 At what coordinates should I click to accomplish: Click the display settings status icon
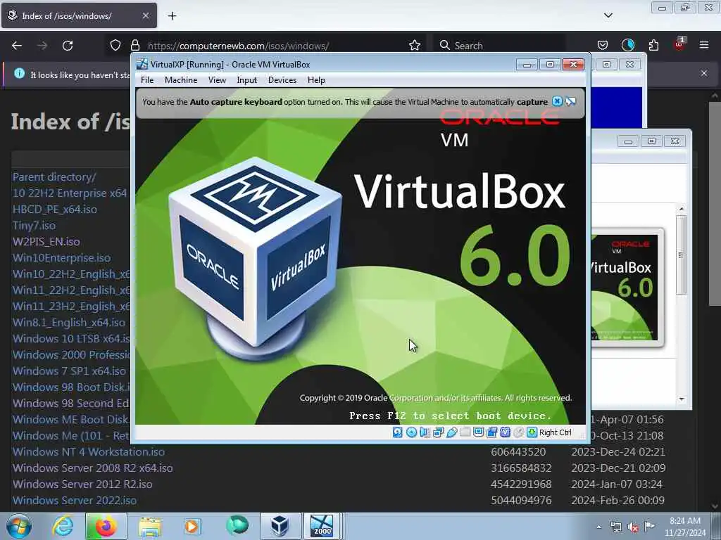click(x=478, y=432)
